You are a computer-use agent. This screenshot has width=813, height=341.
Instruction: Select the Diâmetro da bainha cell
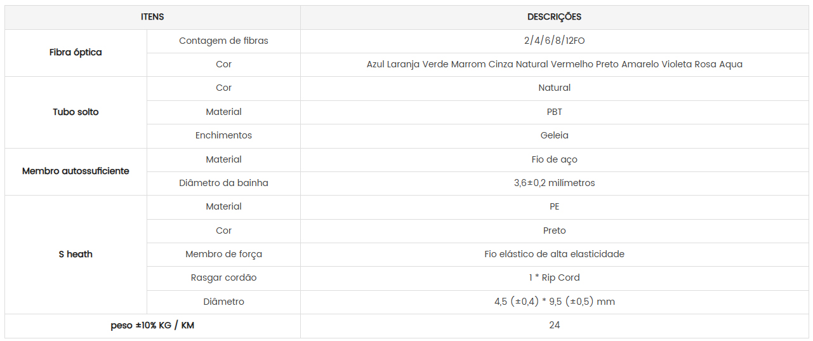click(x=223, y=183)
